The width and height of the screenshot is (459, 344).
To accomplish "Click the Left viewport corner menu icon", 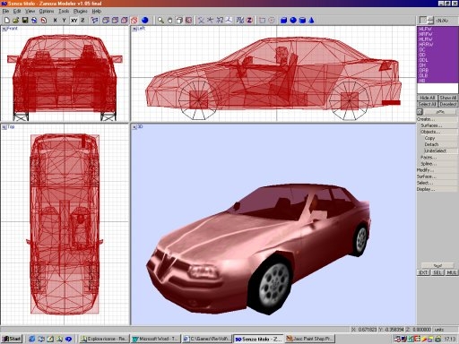I will coord(134,29).
